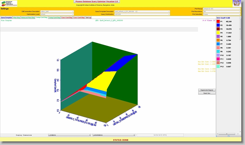
Task: Click the Database Systems Laboratory logo
Action: point(9,3)
